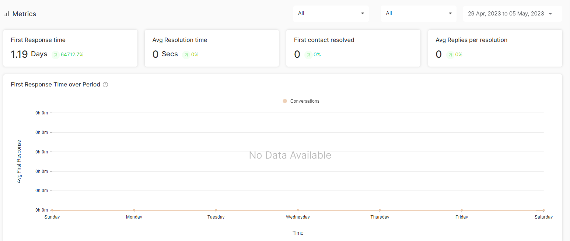570x241 pixels.
Task: Click the trend arrow in Avg Resolution time card
Action: pos(186,55)
